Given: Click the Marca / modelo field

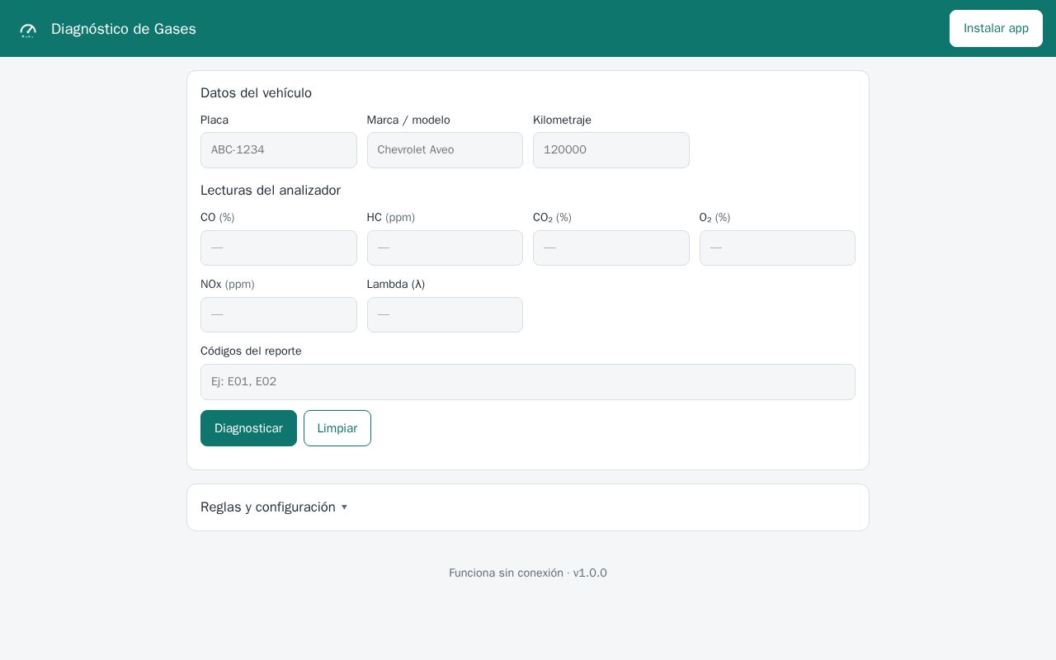Looking at the screenshot, I should tap(445, 150).
